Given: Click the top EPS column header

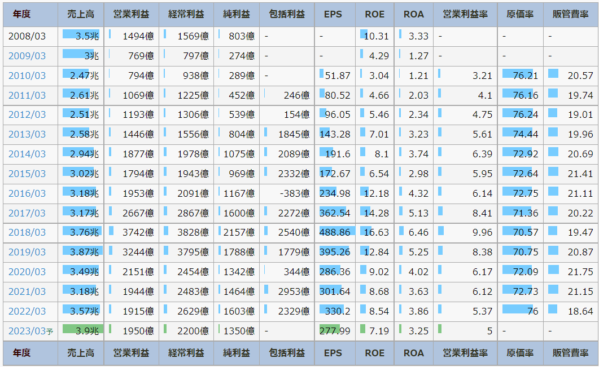Looking at the screenshot, I should [335, 15].
